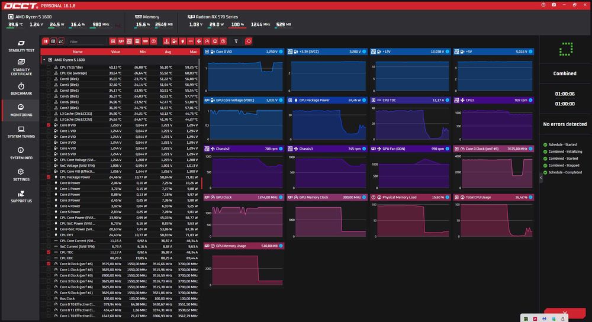Select the Monitoring sidebar tab
Screen dimensions: 592x322
coord(21,111)
